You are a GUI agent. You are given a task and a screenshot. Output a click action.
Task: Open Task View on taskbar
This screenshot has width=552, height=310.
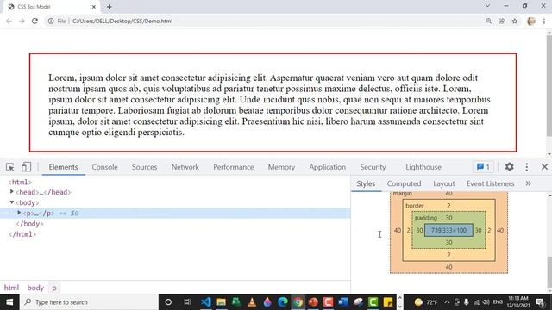(x=187, y=302)
